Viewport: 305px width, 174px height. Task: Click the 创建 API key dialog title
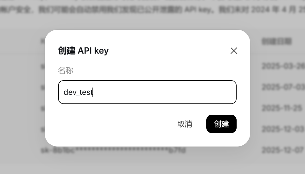pyautogui.click(x=83, y=51)
